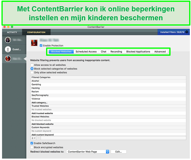Click the Edit... button
The width and height of the screenshot is (191, 160).
click(x=118, y=152)
